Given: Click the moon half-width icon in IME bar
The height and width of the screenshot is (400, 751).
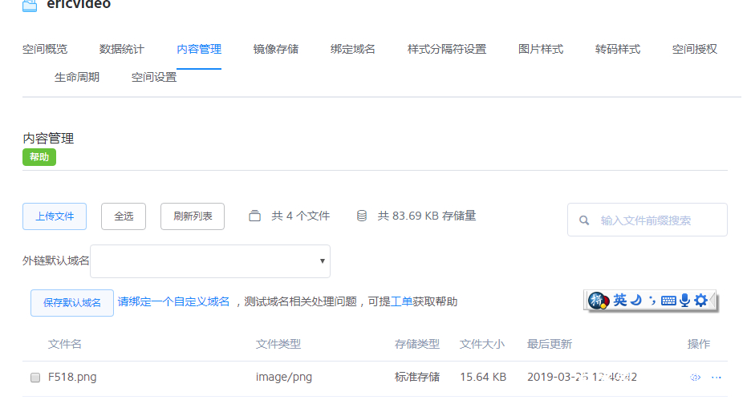Looking at the screenshot, I should pos(636,301).
